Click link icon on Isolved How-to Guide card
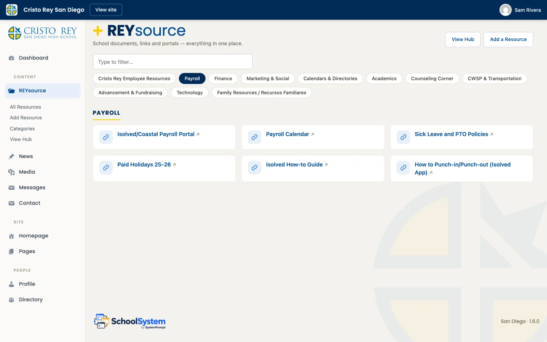 255,168
